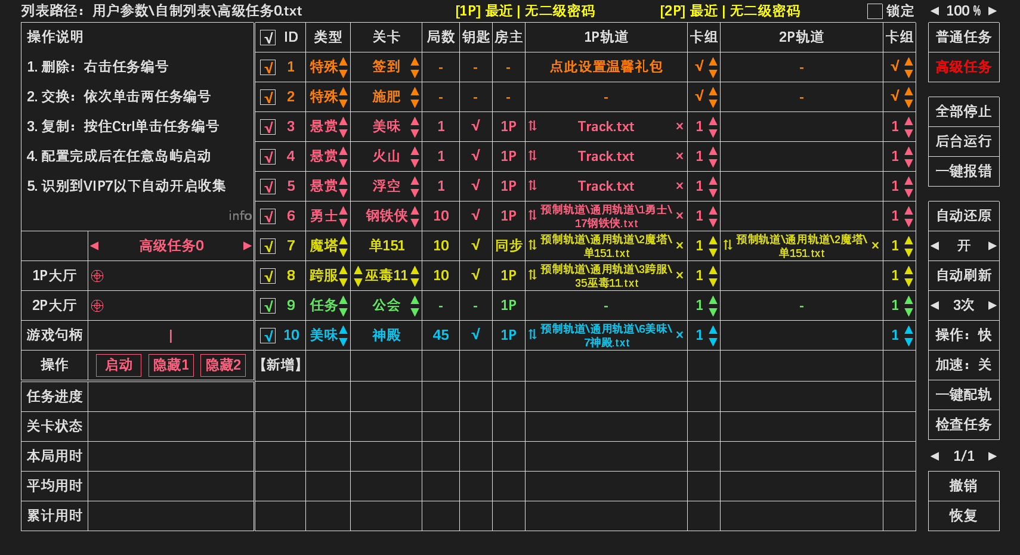
Task: Remove Track.txt from row 4 with ×
Action: pyautogui.click(x=679, y=156)
